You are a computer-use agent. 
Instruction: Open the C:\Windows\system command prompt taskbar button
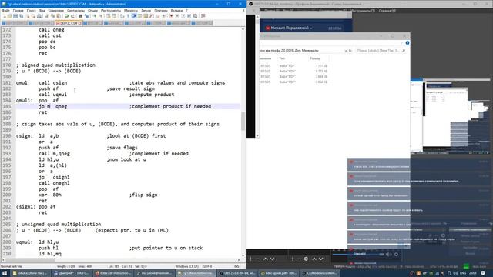[320, 273]
